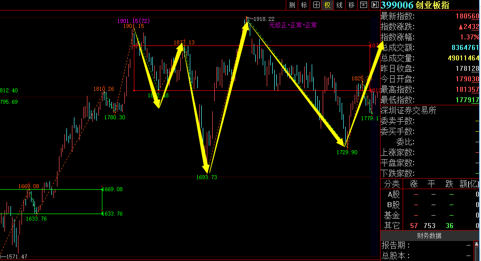
Task: Toggle the 权 price adjustment button
Action: coord(328,5)
